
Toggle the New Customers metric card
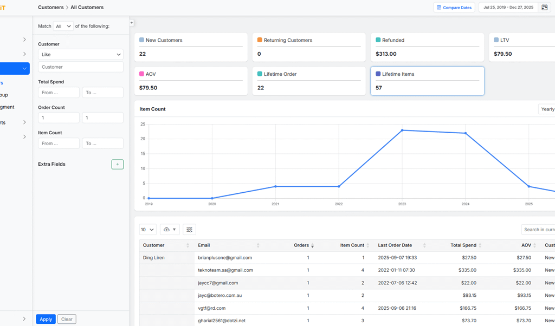(x=191, y=47)
